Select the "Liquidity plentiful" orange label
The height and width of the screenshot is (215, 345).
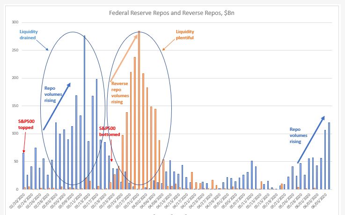185,34
